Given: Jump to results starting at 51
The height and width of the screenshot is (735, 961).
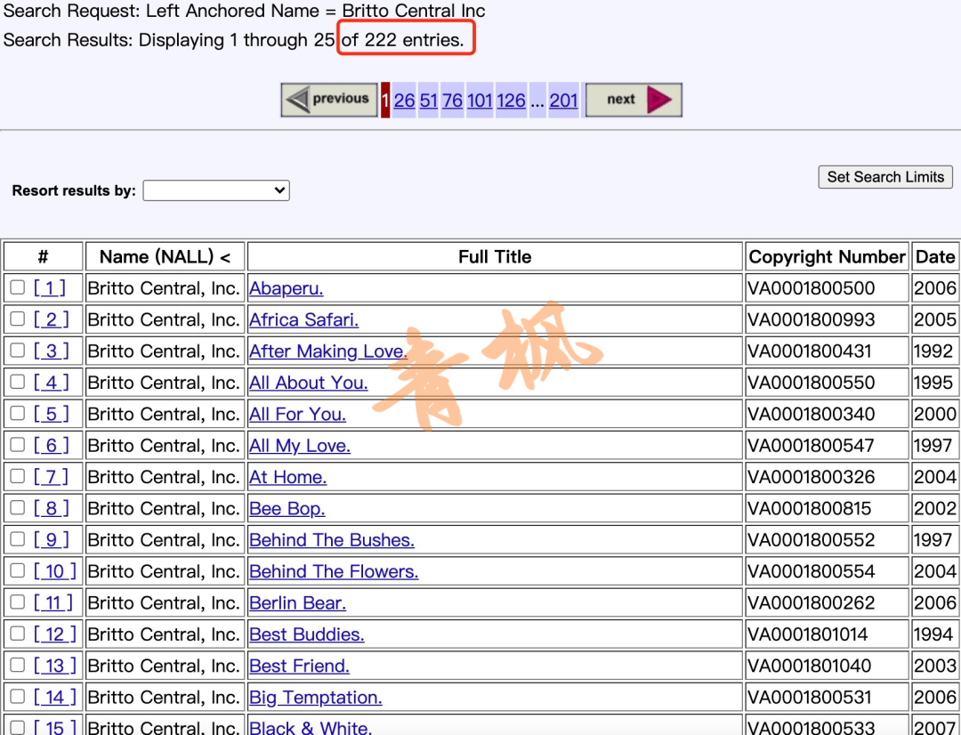Looking at the screenshot, I should pyautogui.click(x=428, y=100).
